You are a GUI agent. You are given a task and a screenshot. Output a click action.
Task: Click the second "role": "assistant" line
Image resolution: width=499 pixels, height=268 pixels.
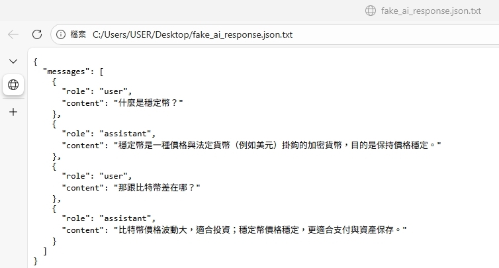[109, 218]
